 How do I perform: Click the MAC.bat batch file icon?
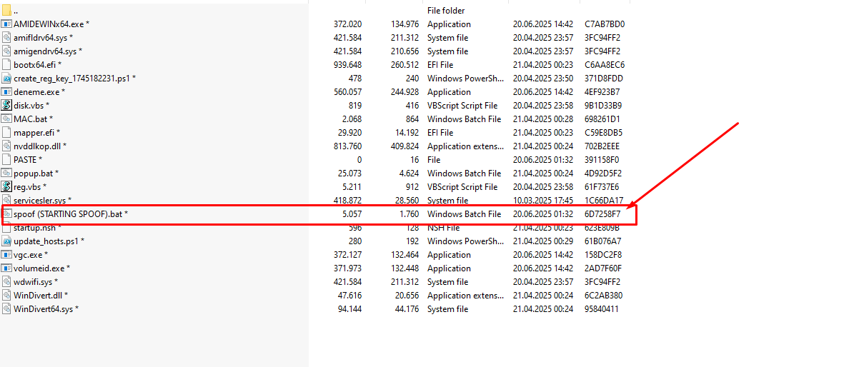7,119
